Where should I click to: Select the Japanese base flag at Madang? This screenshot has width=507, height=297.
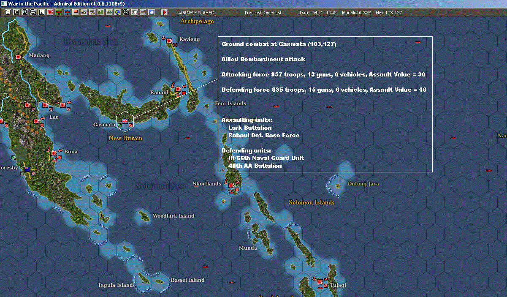19,56
